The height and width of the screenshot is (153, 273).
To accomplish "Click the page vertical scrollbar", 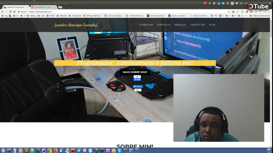I will (271, 83).
